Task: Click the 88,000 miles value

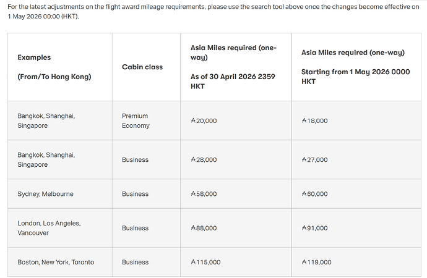Action: 206,228
